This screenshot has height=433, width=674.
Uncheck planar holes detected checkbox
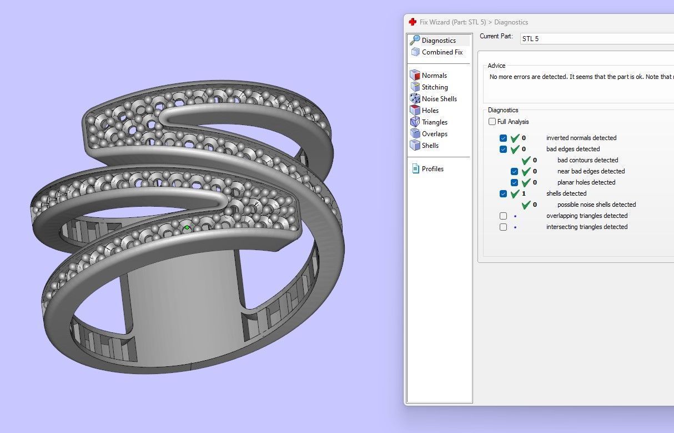coord(514,182)
